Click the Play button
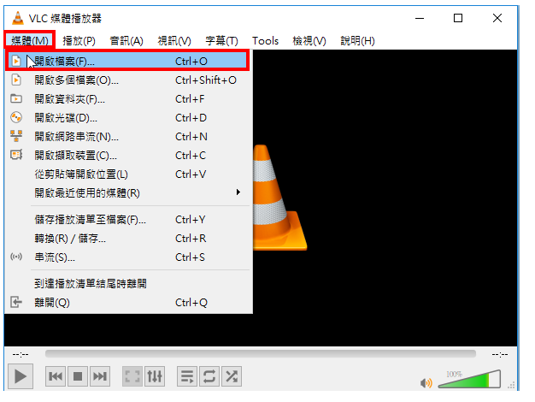This screenshot has width=535, height=402. [x=21, y=376]
